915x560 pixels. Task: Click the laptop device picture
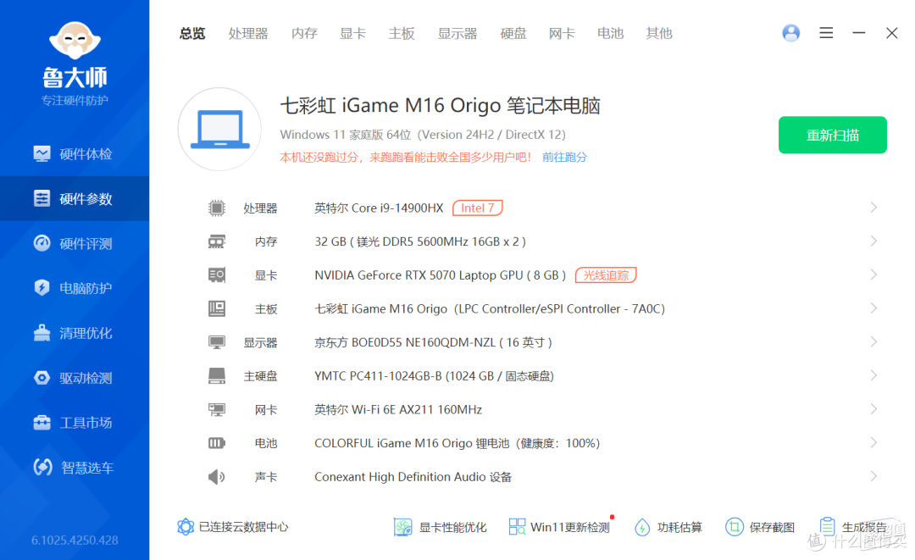pos(219,129)
